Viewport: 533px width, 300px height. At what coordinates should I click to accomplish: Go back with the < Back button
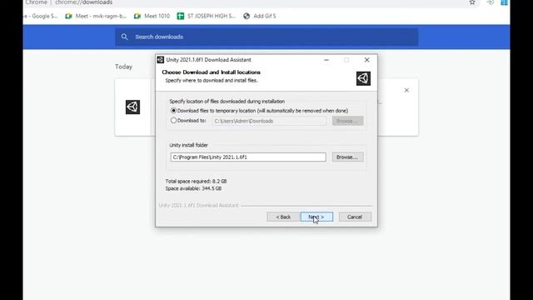[x=283, y=217]
